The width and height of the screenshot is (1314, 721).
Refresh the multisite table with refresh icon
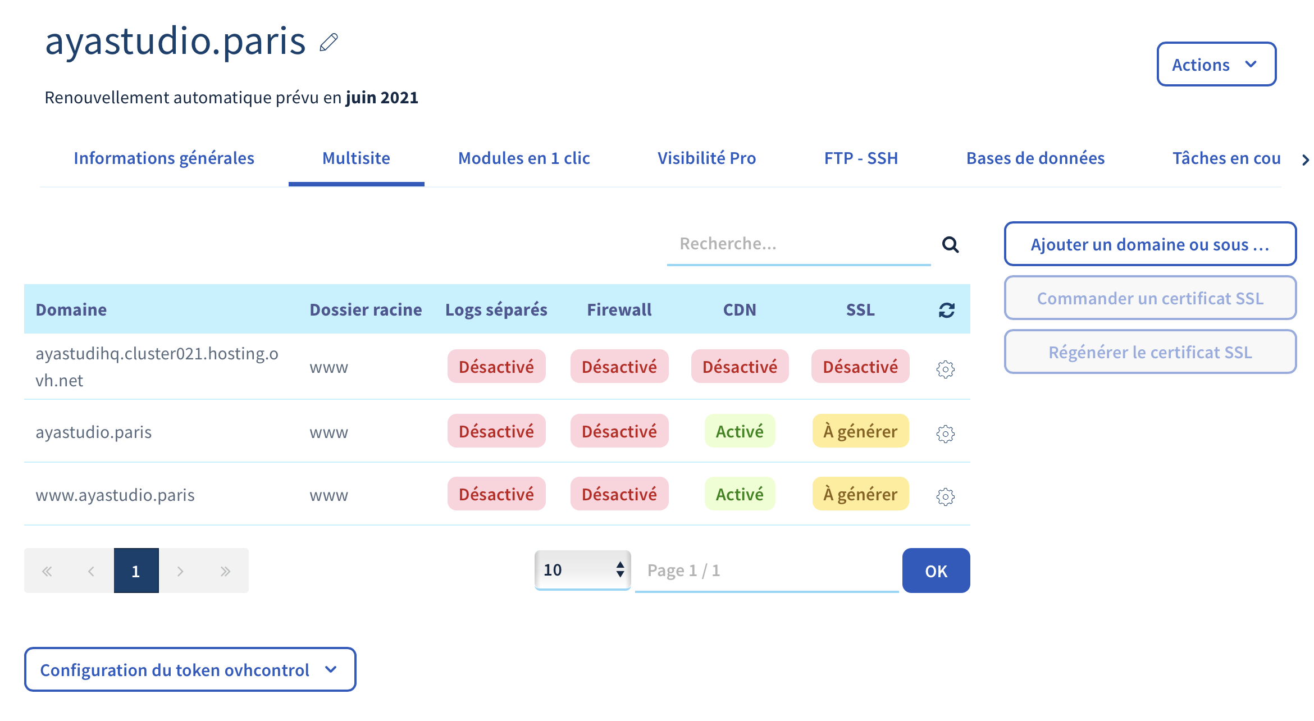[947, 310]
